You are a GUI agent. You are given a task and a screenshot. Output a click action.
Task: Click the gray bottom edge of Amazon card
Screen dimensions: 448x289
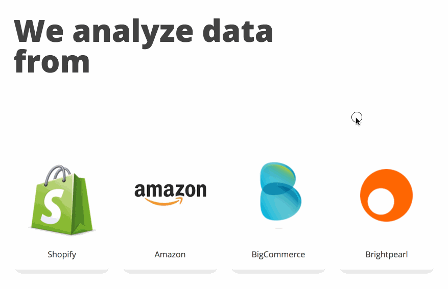tap(170, 271)
